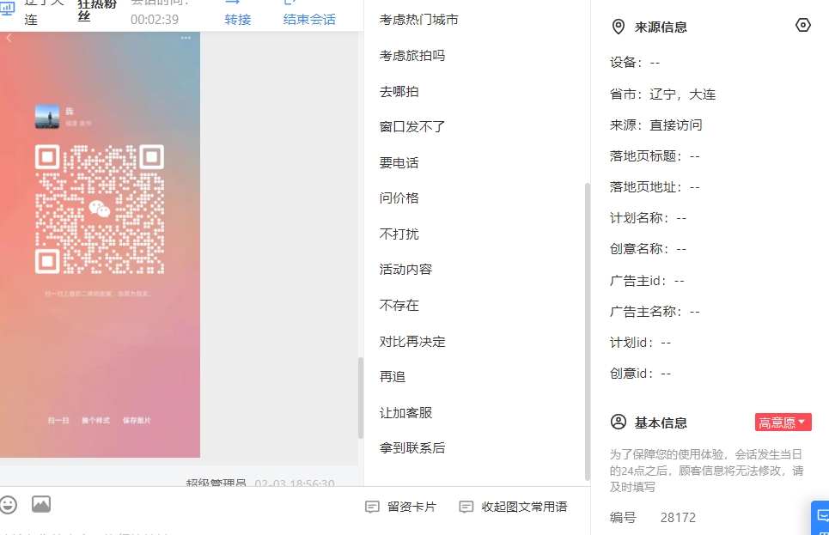Select quick phrase 再追
The width and height of the screenshot is (829, 535).
pyautogui.click(x=393, y=377)
